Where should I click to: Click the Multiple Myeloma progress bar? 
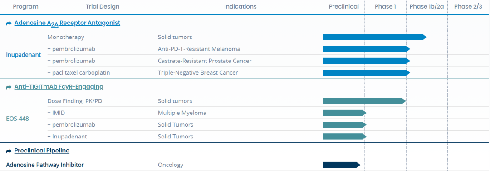(x=345, y=113)
